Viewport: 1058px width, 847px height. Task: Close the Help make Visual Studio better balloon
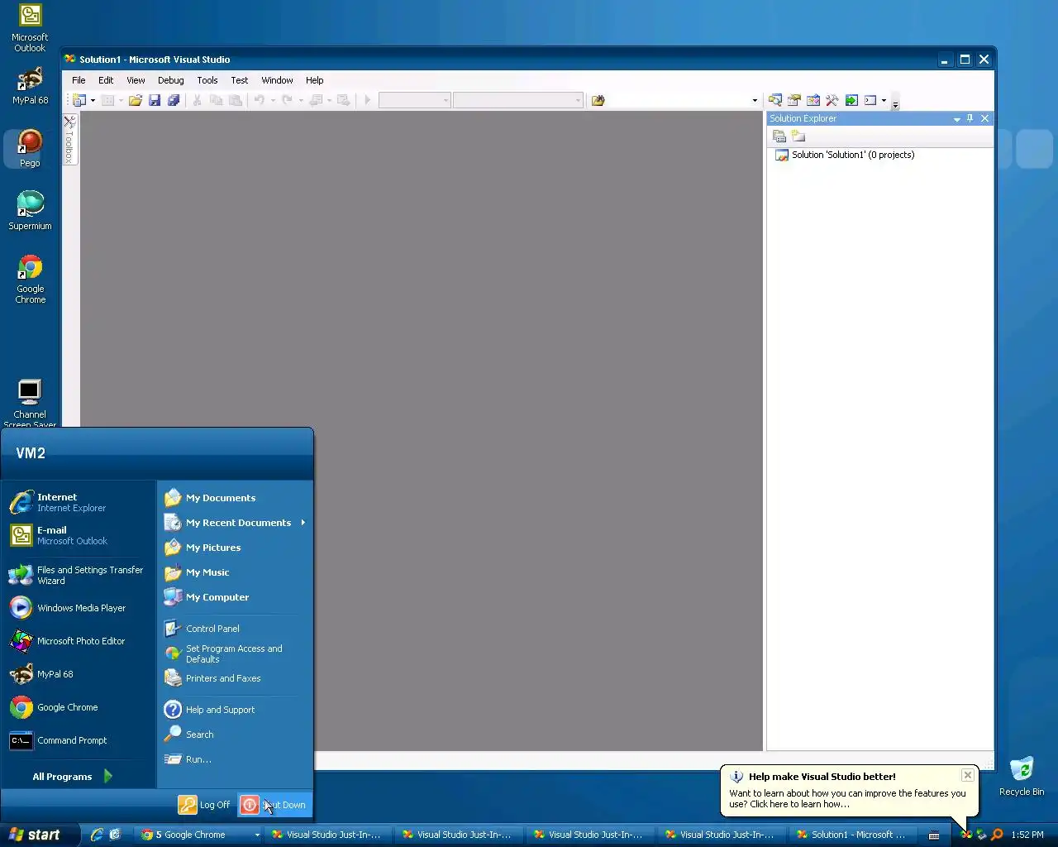pyautogui.click(x=967, y=775)
